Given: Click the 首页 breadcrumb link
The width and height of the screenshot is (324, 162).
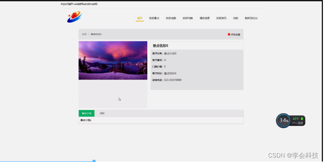Looking at the screenshot, I should [84, 34].
